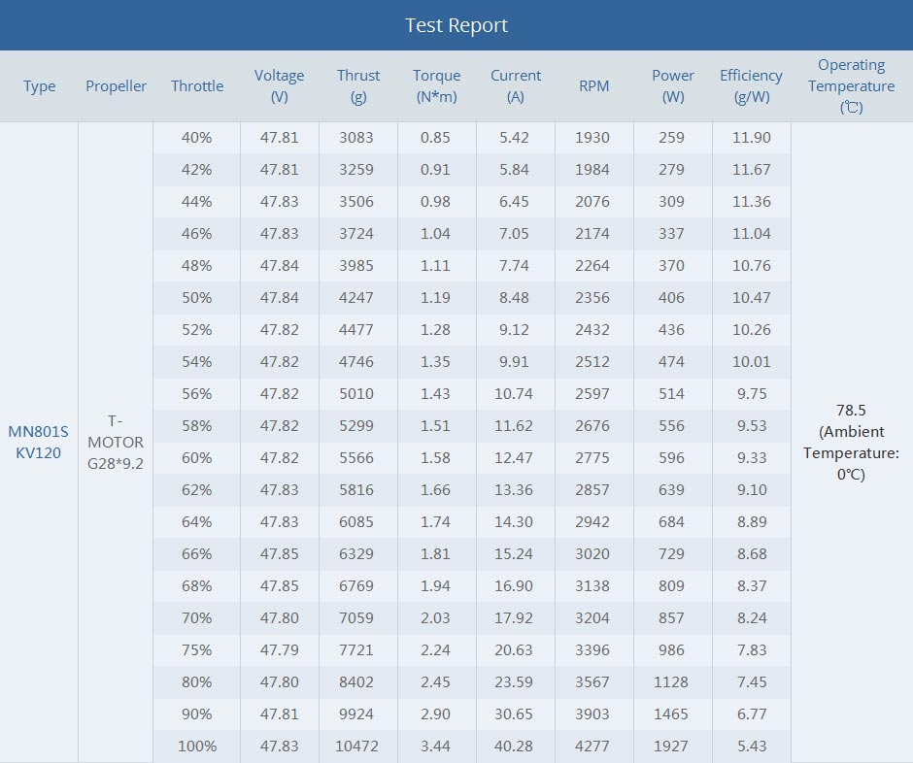Select the 10472 thrust value
Viewport: 913px width, 763px height.
[358, 746]
